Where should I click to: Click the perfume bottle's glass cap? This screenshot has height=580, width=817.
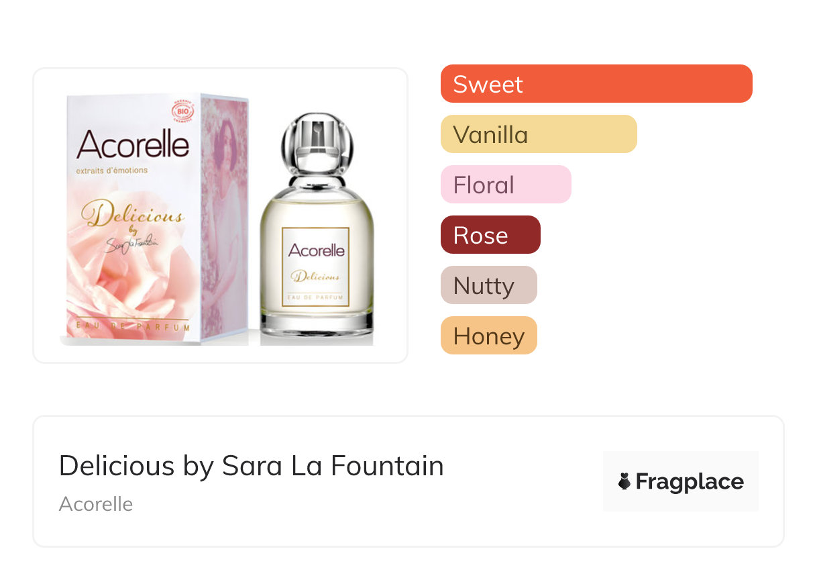[315, 141]
